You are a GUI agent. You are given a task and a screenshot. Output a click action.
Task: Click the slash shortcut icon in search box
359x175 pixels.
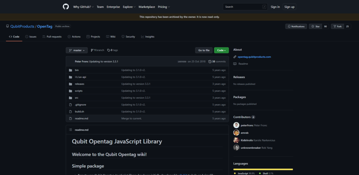coord(264,7)
